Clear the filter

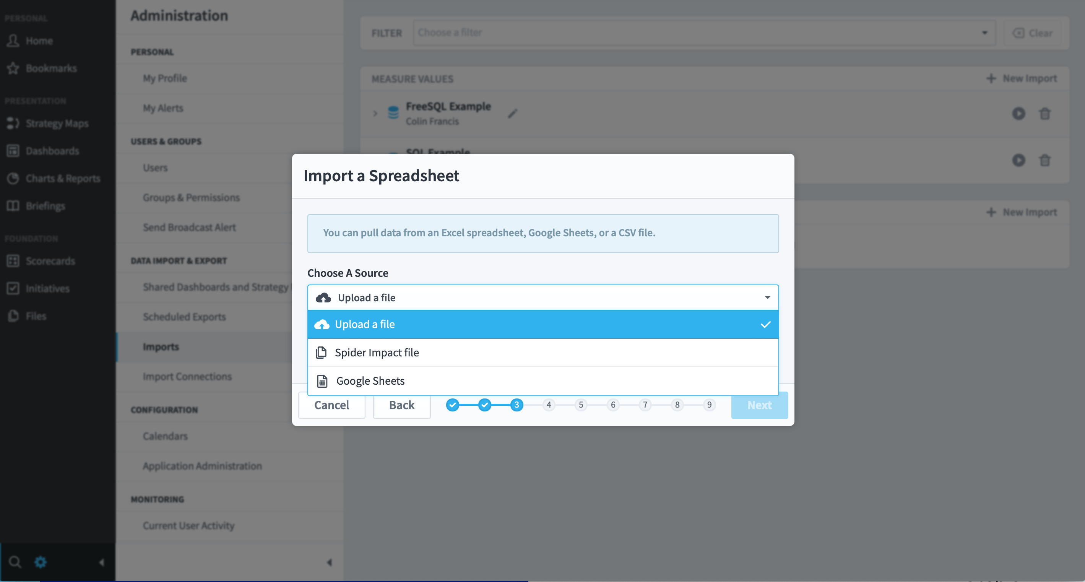click(x=1032, y=33)
